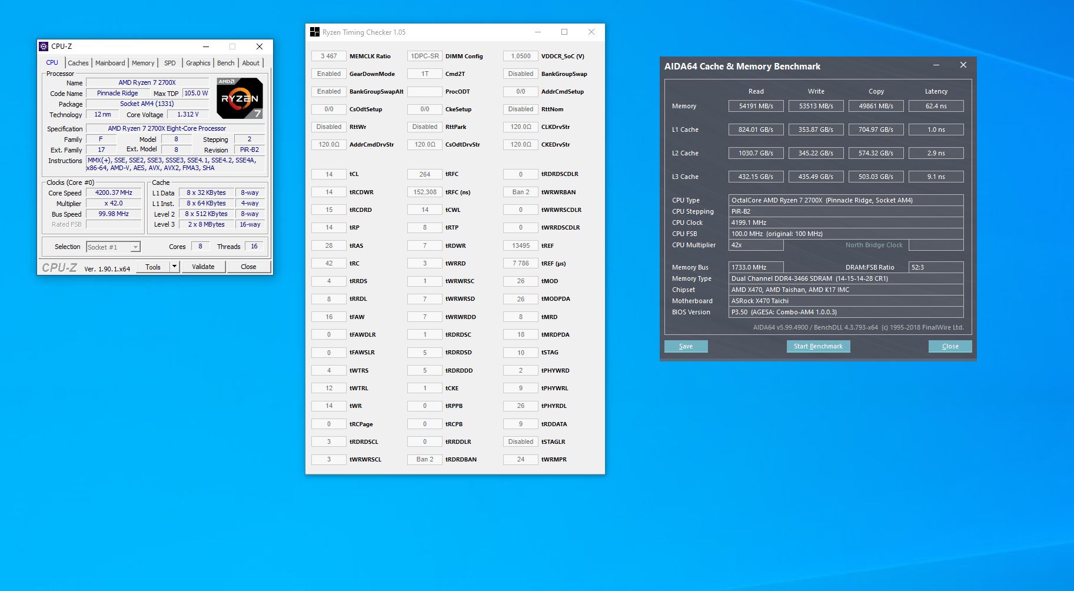Viewport: 1074px width, 591px height.
Task: Click the Close button in CPU-Z footer
Action: 248,267
